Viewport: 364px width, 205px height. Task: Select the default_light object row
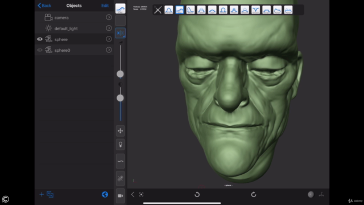coord(75,28)
